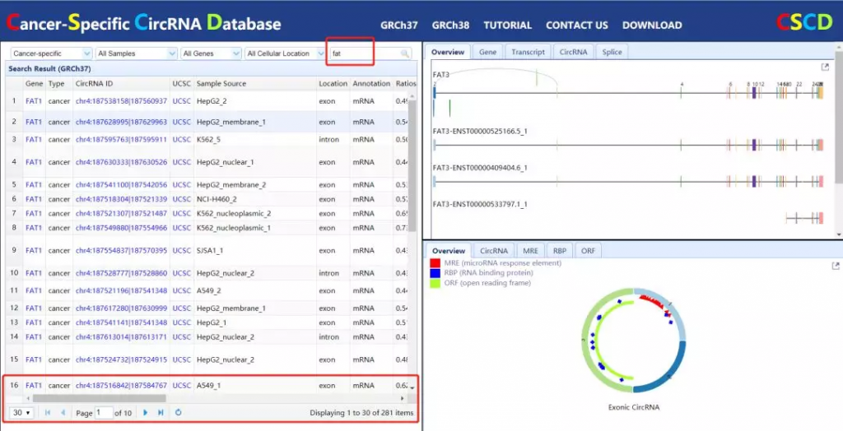Select the upper panel Overview tab

(448, 52)
